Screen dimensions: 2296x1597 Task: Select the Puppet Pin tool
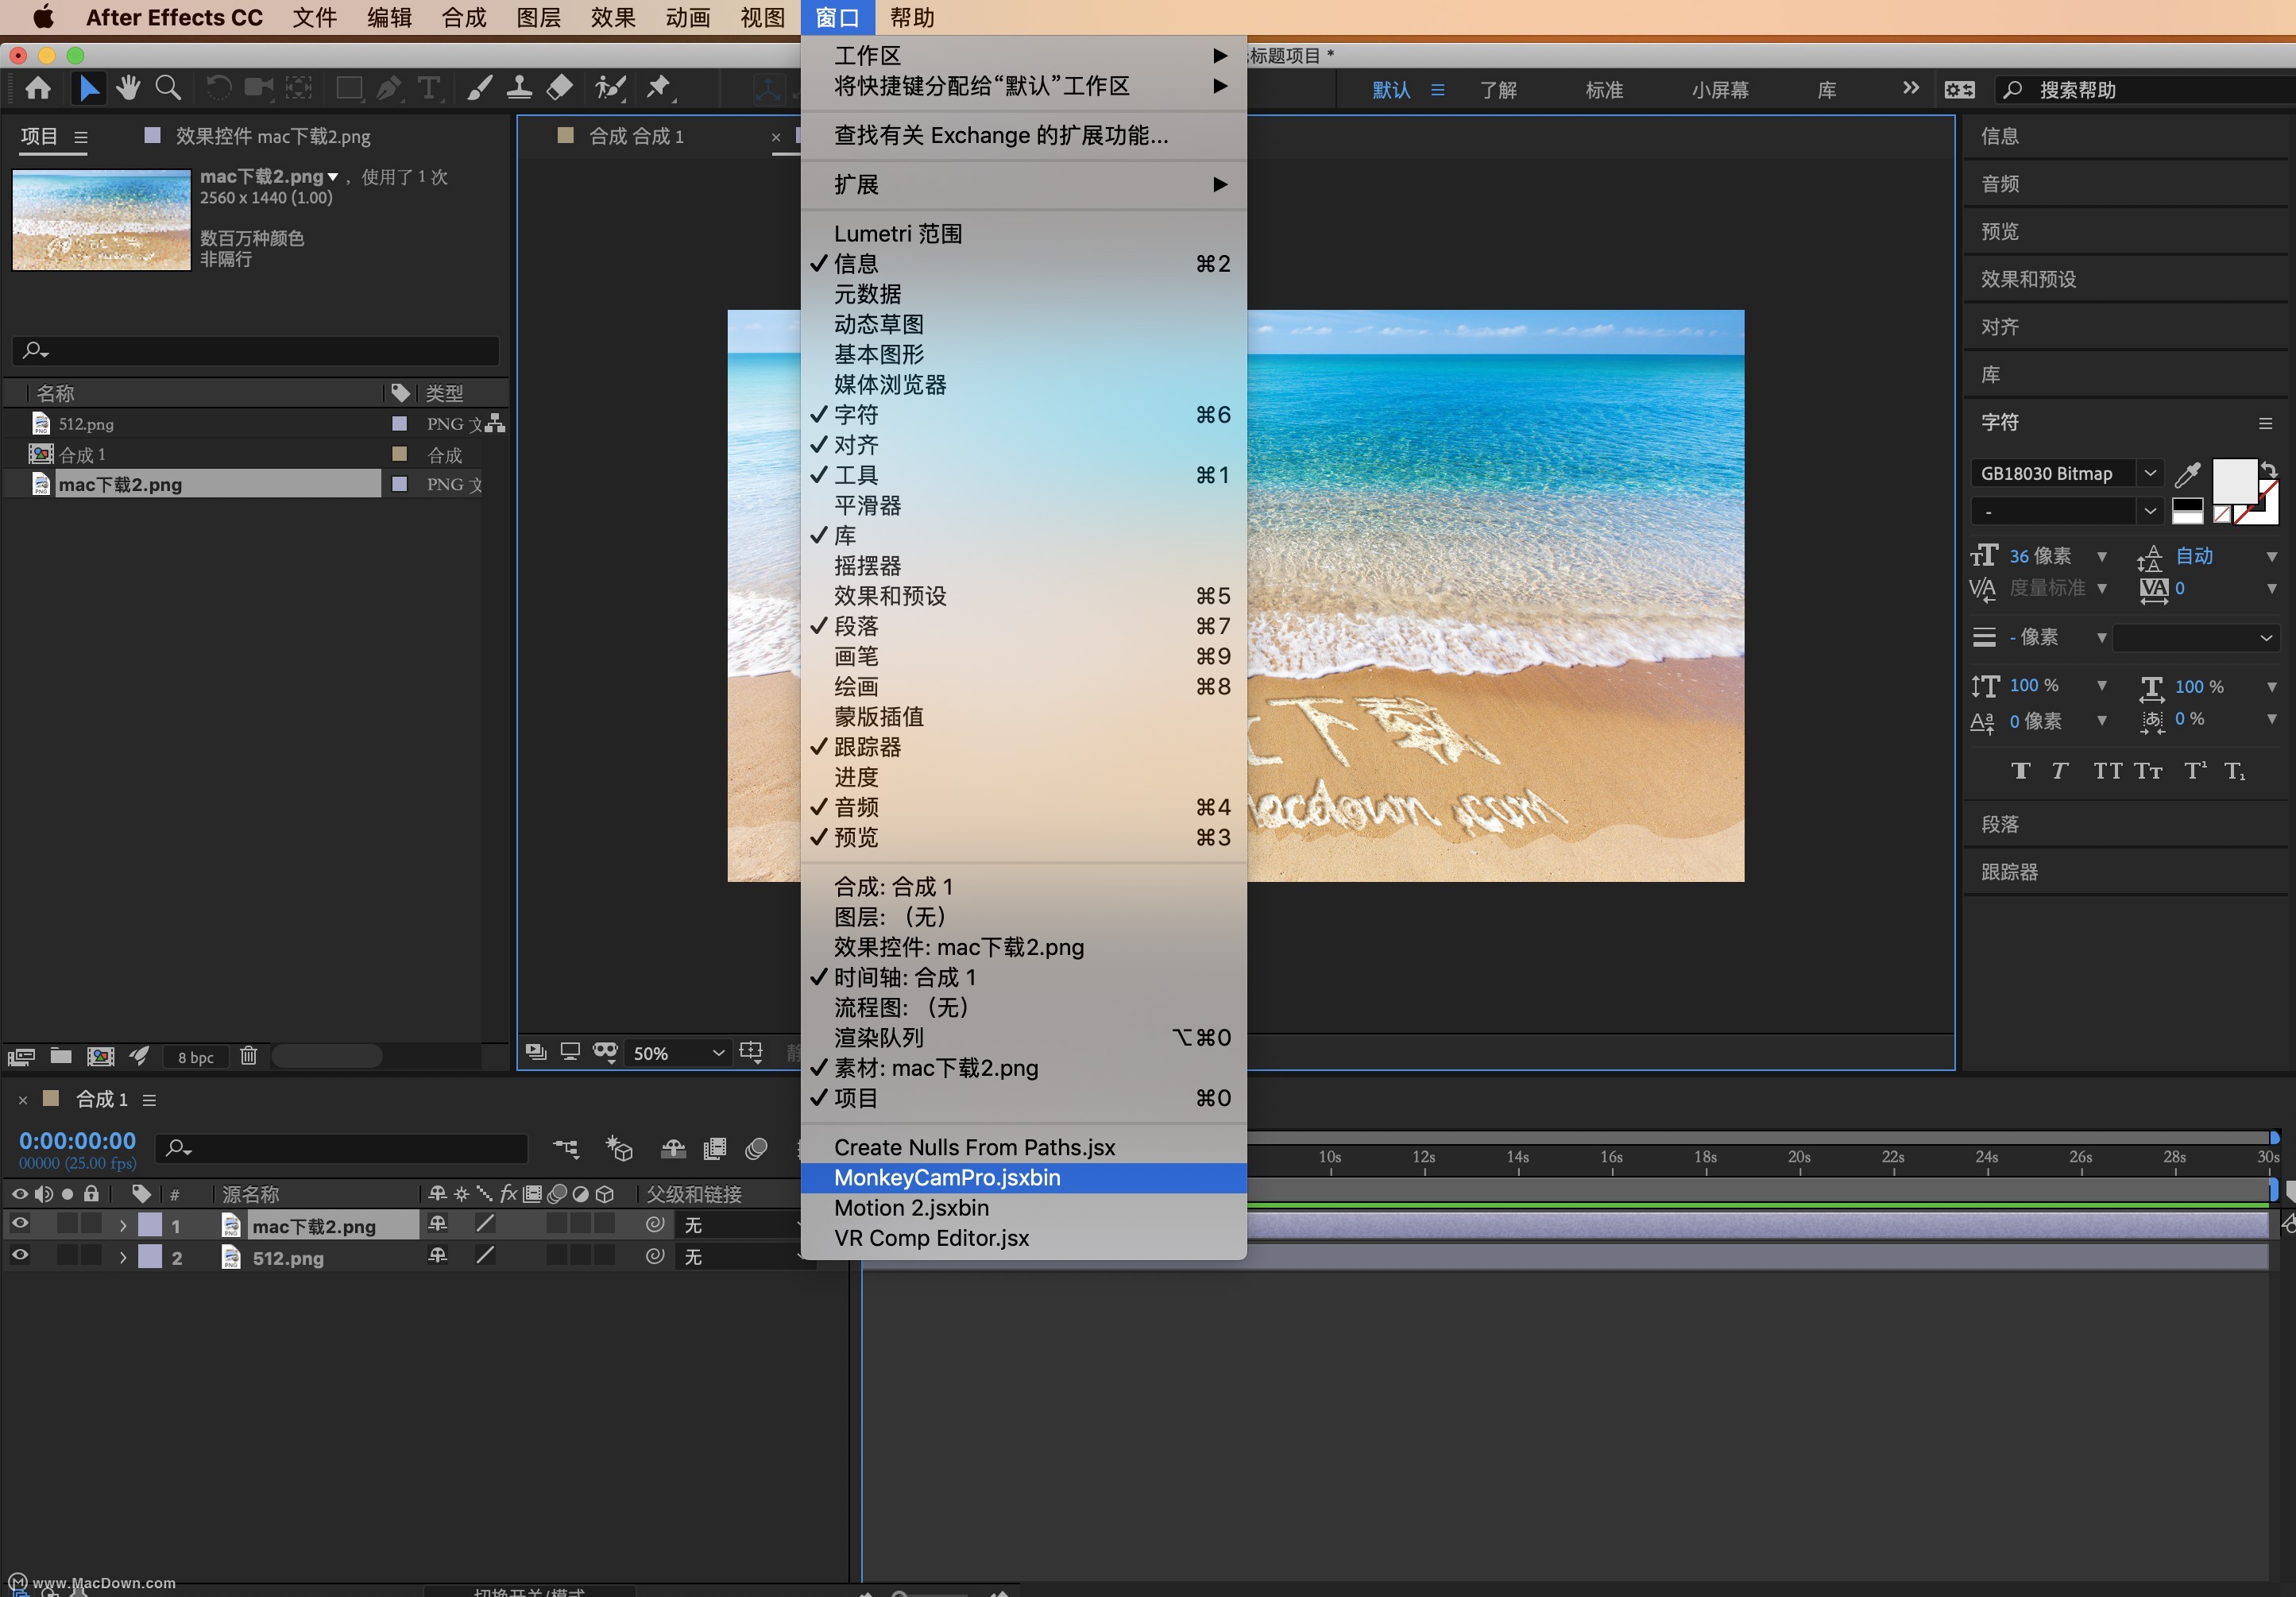(x=658, y=88)
